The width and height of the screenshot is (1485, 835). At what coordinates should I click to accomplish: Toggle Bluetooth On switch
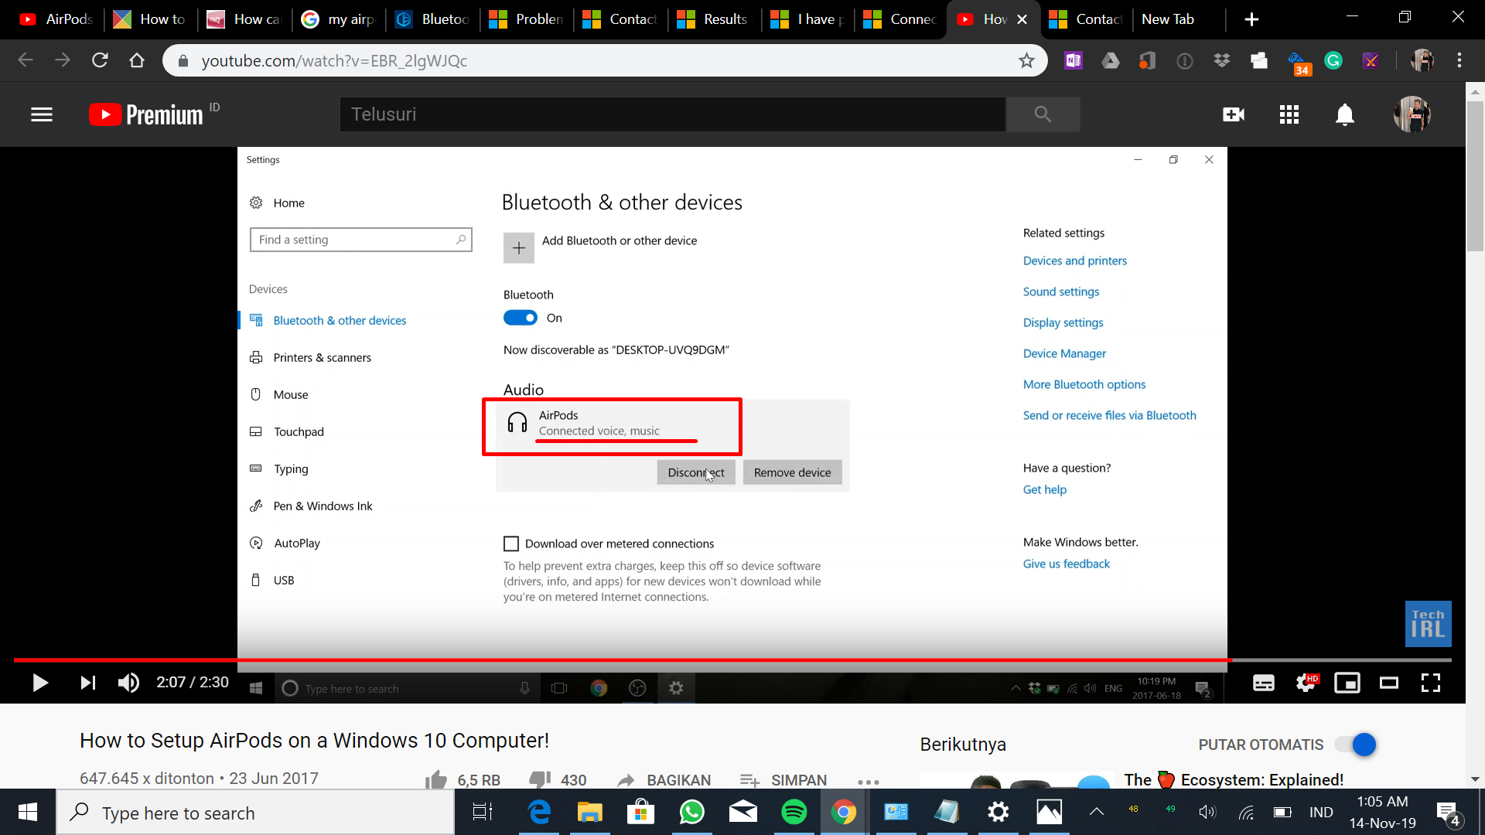click(x=521, y=316)
